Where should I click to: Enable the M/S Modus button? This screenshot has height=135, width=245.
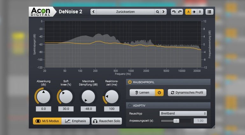[x=47, y=121]
